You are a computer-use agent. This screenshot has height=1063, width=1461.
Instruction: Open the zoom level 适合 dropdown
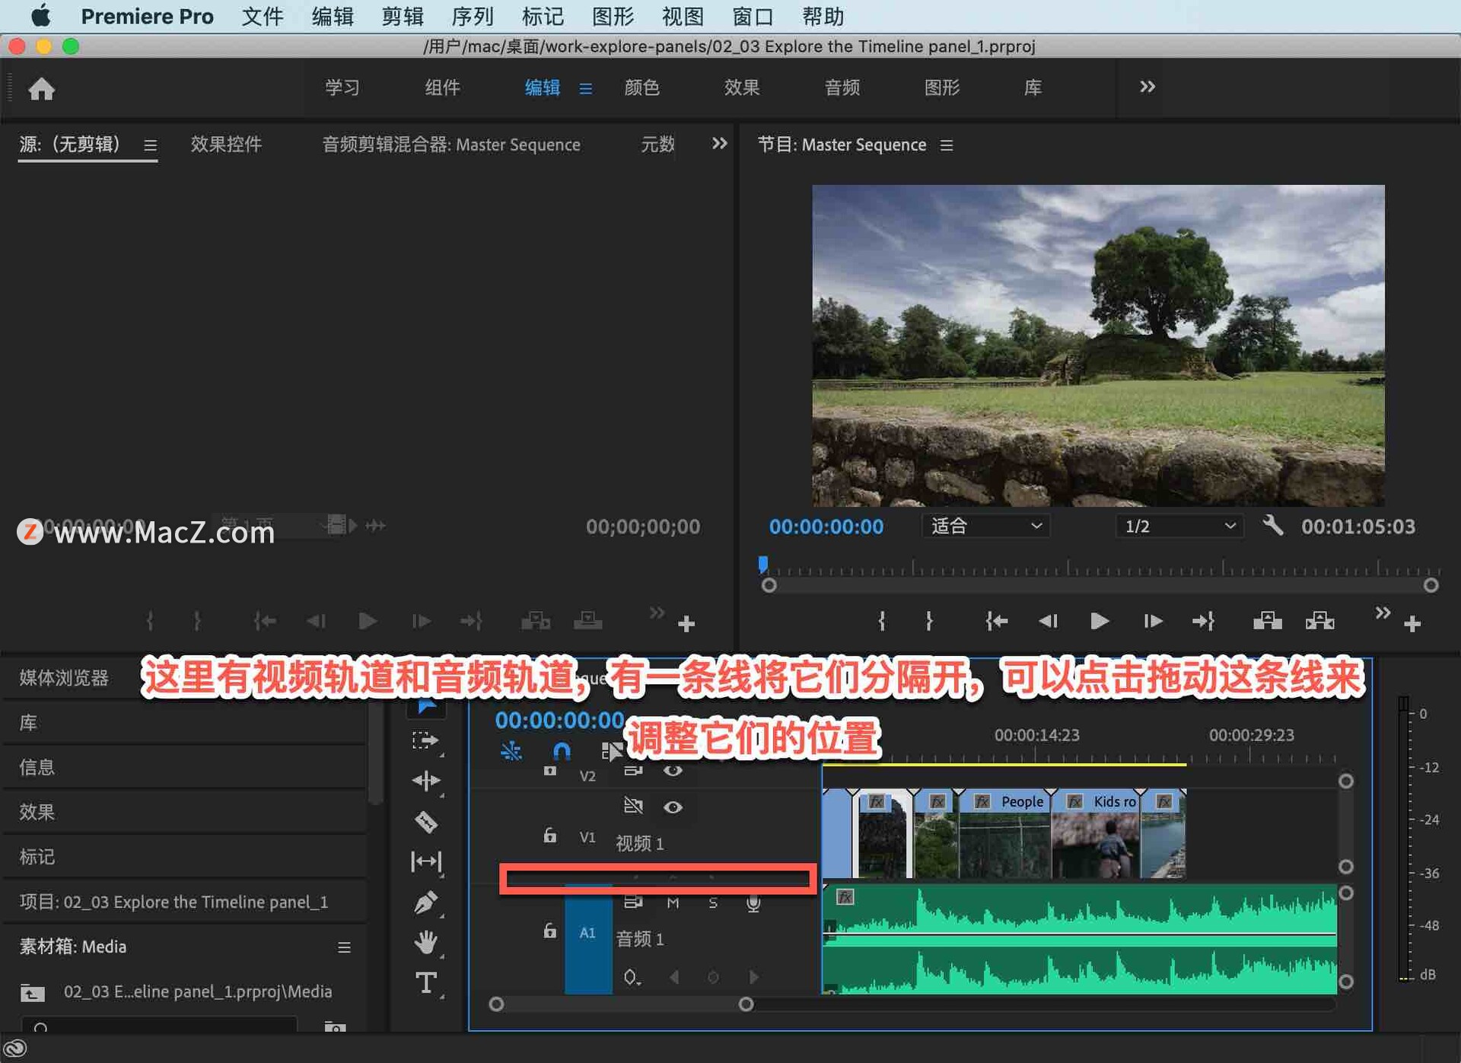(986, 526)
